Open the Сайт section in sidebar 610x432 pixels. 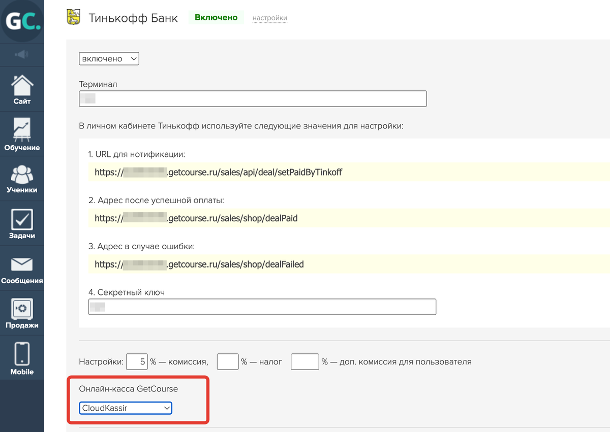click(22, 89)
